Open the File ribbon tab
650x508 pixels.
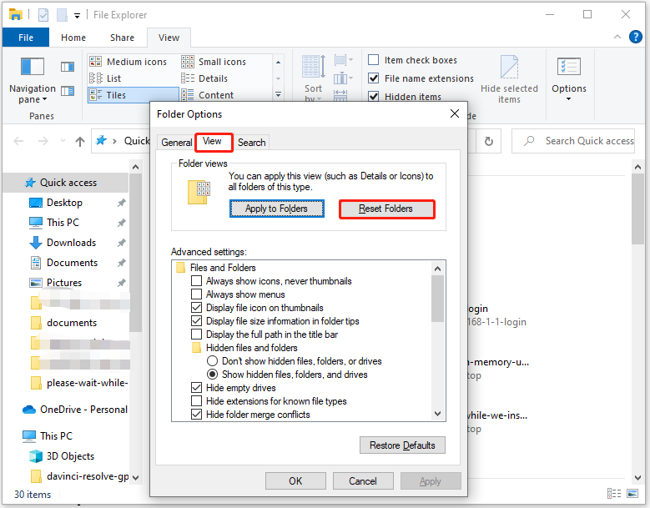pyautogui.click(x=26, y=38)
